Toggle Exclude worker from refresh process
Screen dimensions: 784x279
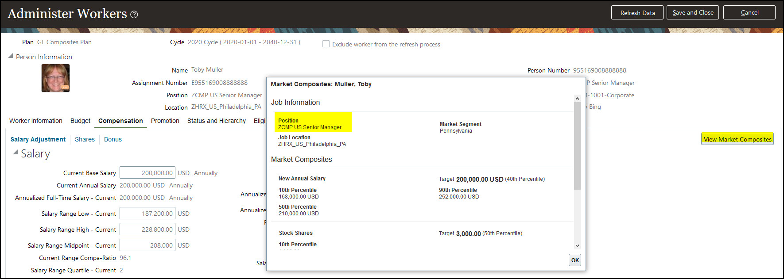[326, 44]
